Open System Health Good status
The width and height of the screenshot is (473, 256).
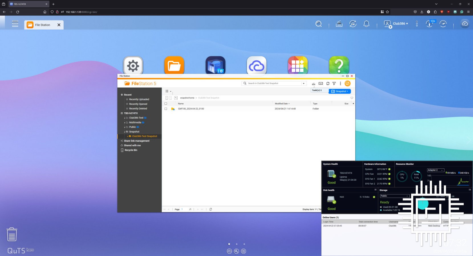coord(332,183)
